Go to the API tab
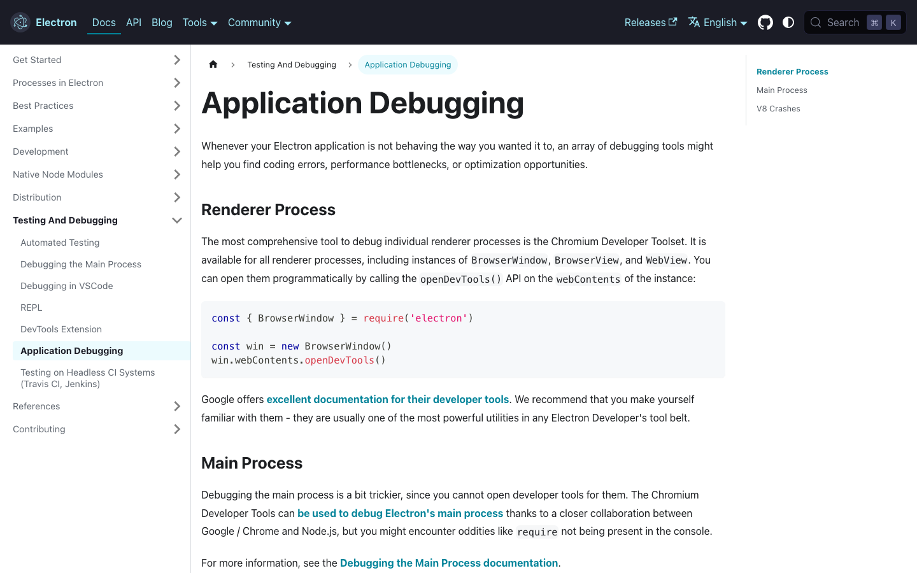The height and width of the screenshot is (573, 917). tap(134, 22)
